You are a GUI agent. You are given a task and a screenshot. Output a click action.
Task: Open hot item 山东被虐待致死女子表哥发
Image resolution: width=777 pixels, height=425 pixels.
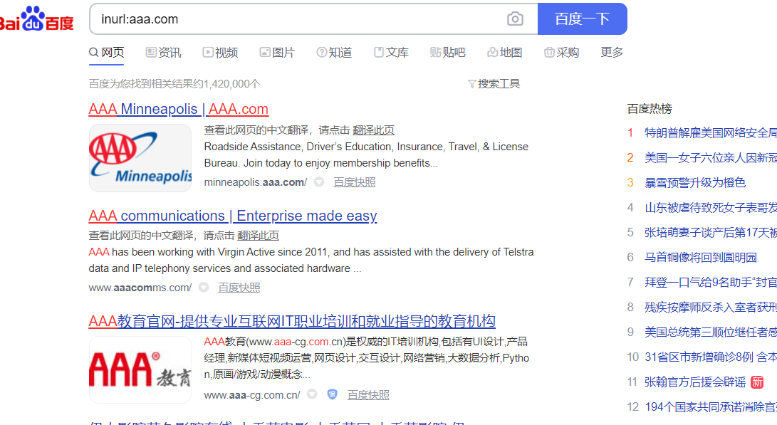pyautogui.click(x=711, y=208)
